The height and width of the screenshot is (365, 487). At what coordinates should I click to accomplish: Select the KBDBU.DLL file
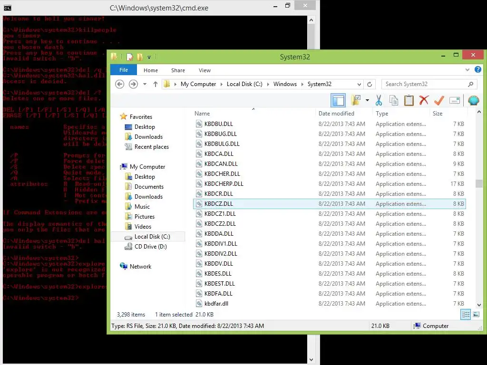click(x=218, y=124)
